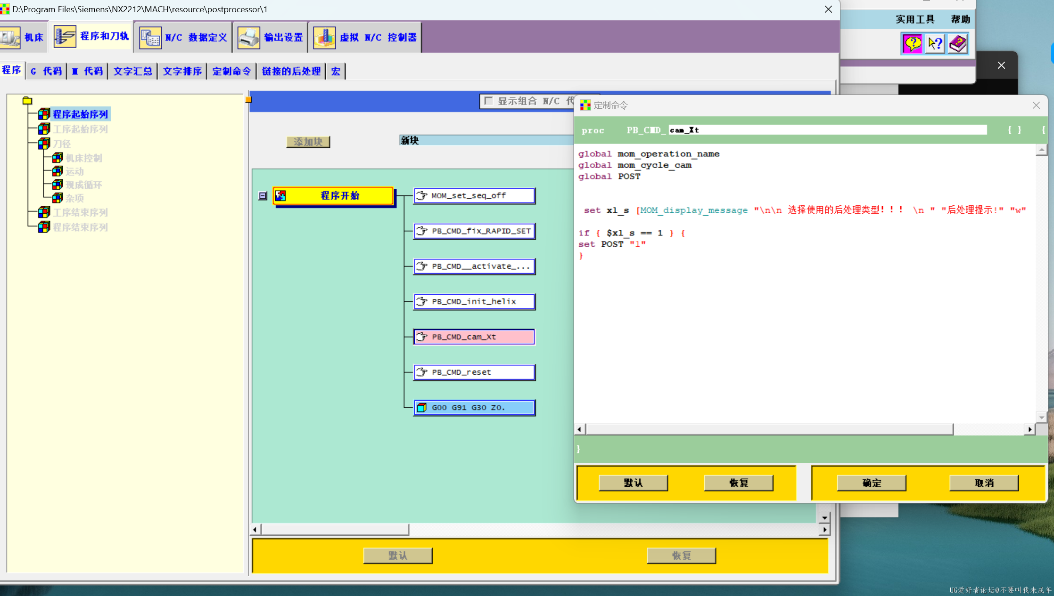Image resolution: width=1054 pixels, height=596 pixels.
Task: Close the 定制命令 dialog
Action: [x=1036, y=105]
